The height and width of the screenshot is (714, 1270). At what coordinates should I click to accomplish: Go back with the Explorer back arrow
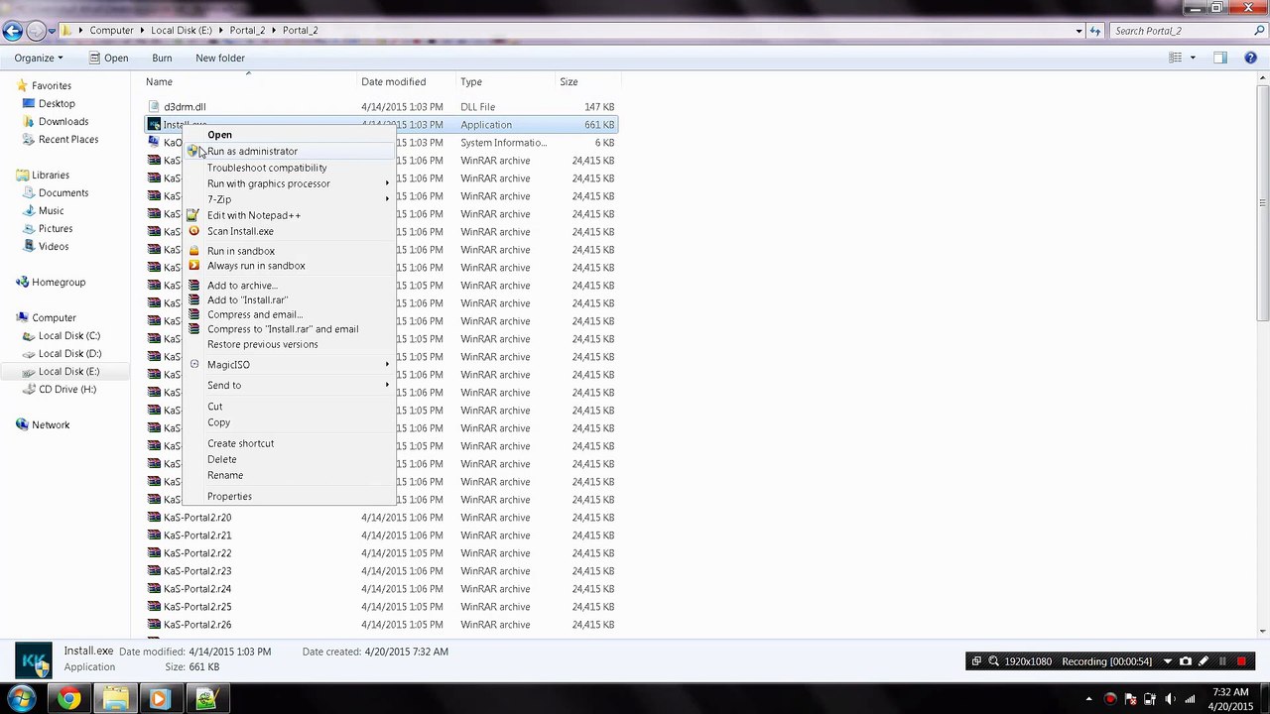12,31
